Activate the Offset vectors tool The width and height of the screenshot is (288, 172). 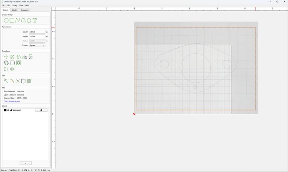click(6, 63)
